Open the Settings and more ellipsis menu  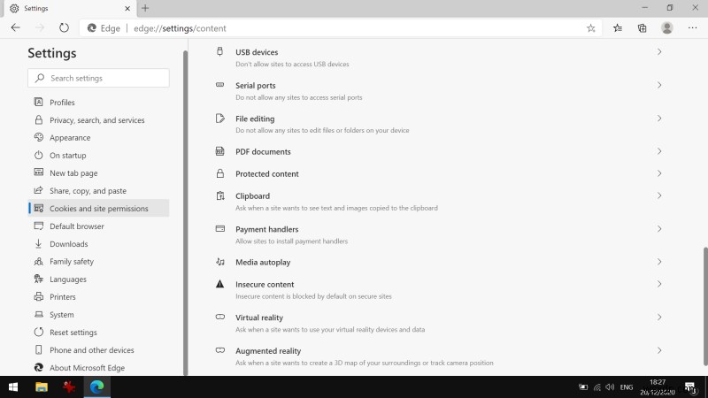(692, 28)
